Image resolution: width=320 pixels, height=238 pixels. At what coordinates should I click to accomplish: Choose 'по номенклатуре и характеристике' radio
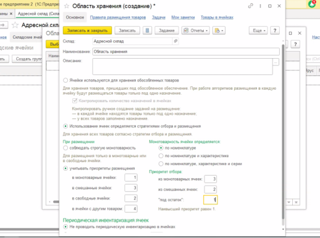tap(161, 156)
